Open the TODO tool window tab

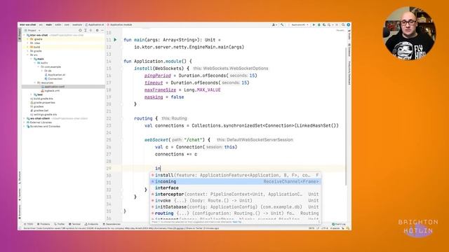pos(29,224)
